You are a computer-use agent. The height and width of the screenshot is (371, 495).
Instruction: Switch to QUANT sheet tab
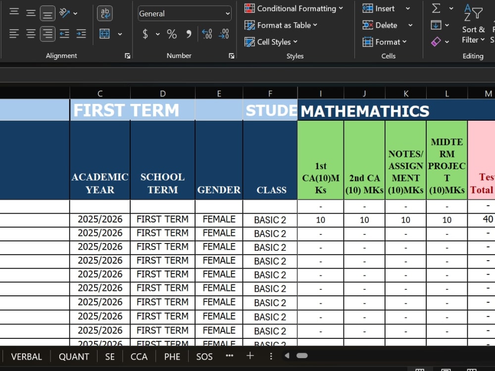74,357
